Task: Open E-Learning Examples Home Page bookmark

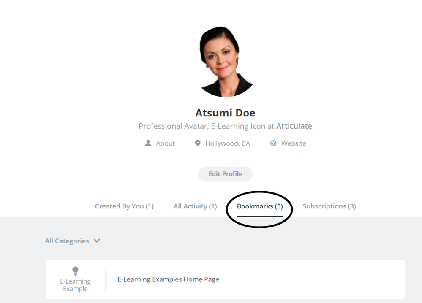Action: click(x=168, y=279)
